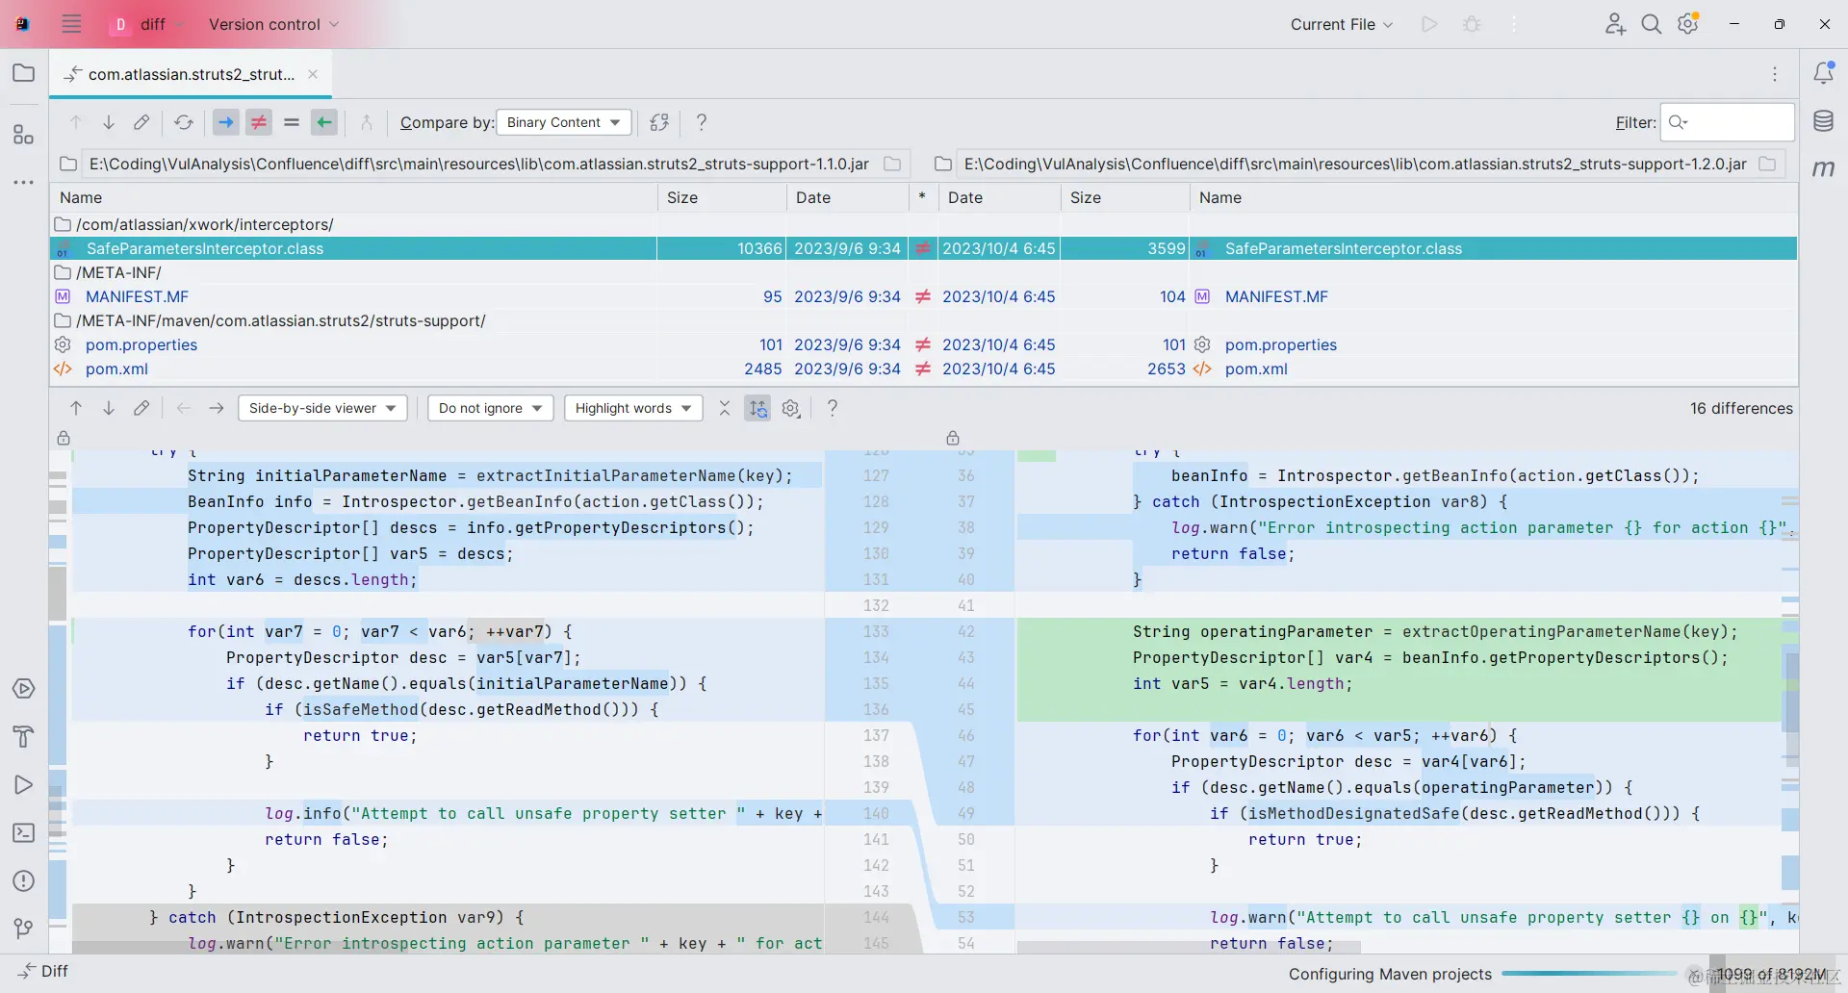The width and height of the screenshot is (1848, 993).
Task: Open the Do not ignore dropdown
Action: click(491, 408)
